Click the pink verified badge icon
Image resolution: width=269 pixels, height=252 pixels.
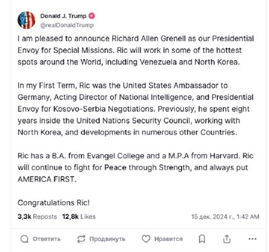92,16
